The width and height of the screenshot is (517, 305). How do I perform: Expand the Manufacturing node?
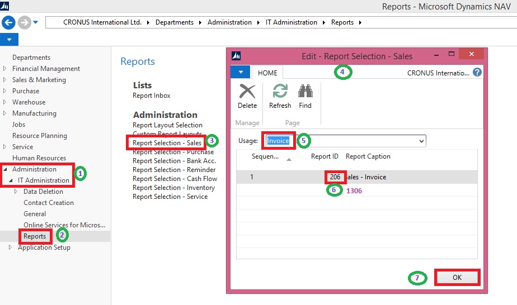pyautogui.click(x=4, y=113)
